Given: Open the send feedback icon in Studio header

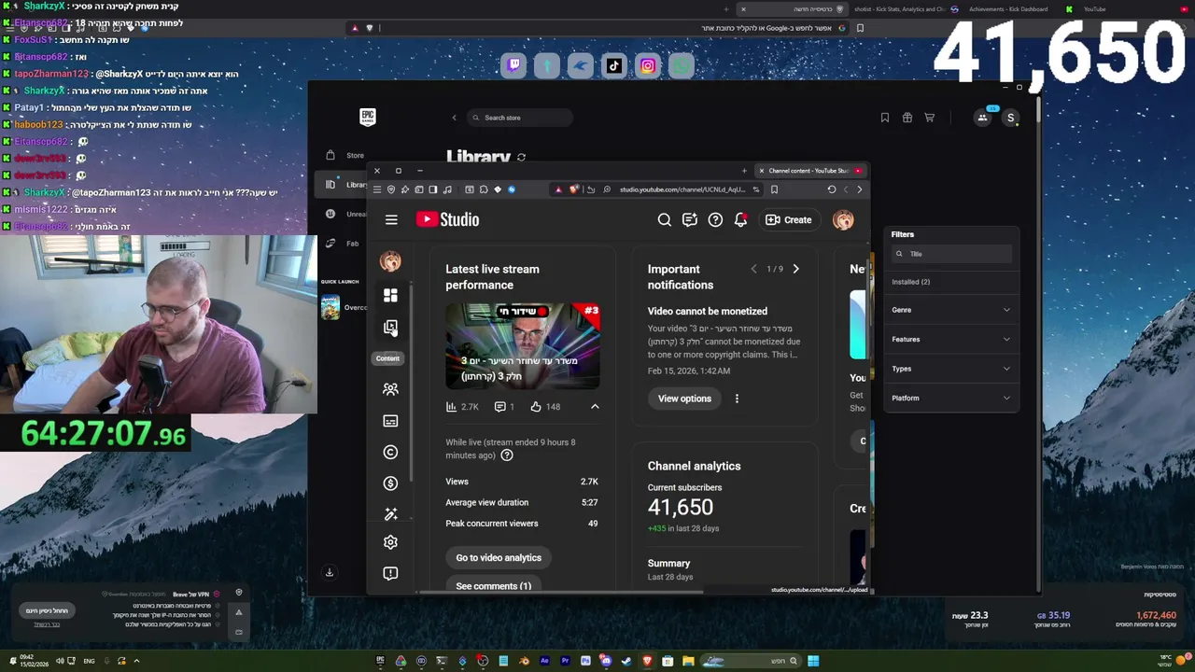Looking at the screenshot, I should coord(689,220).
